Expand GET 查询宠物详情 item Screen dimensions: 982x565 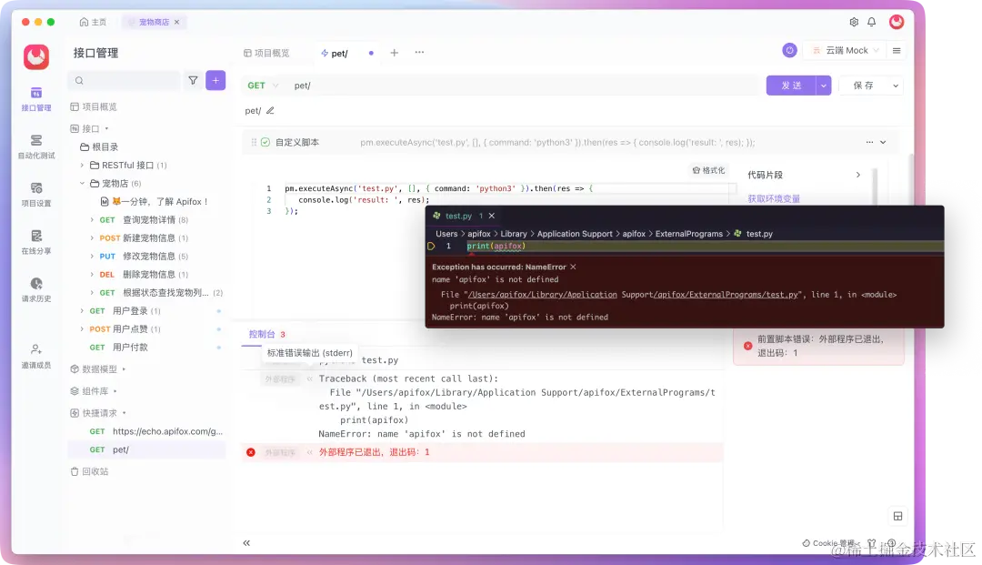click(x=92, y=220)
